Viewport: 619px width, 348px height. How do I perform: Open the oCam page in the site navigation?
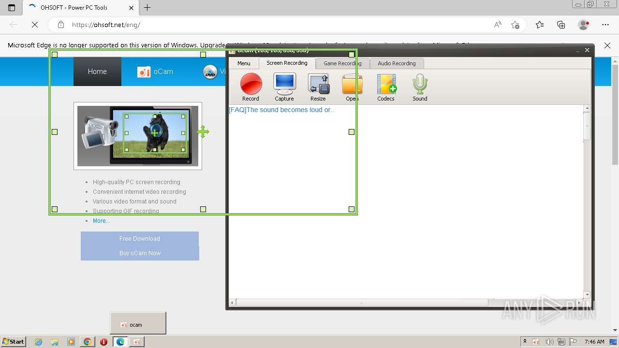point(155,72)
